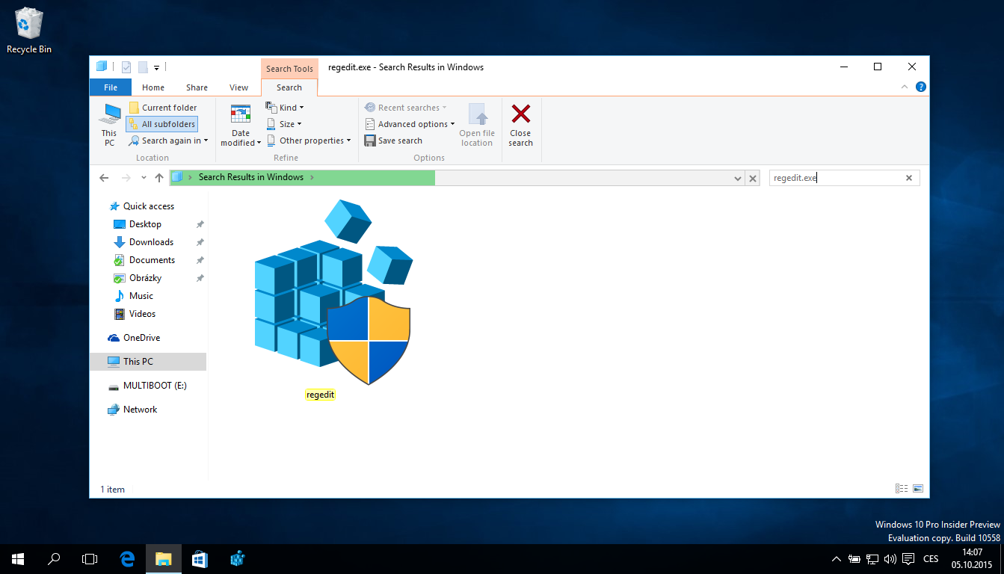Select the Search ribbon tab

tap(289, 87)
